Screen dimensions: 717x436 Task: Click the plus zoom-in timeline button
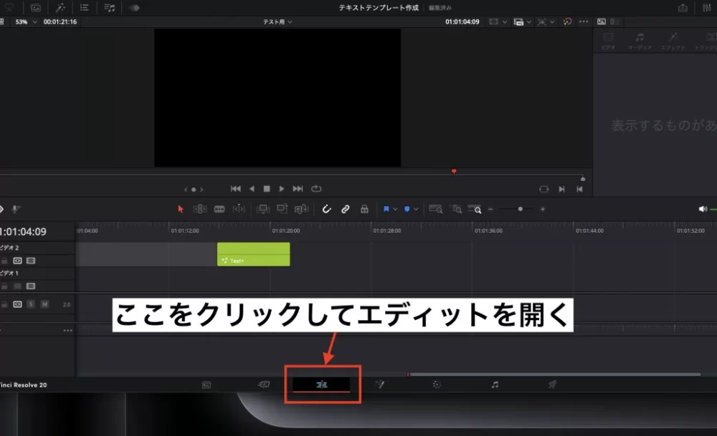pyautogui.click(x=543, y=209)
